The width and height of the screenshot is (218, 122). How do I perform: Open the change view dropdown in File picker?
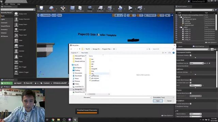[x=166, y=53]
